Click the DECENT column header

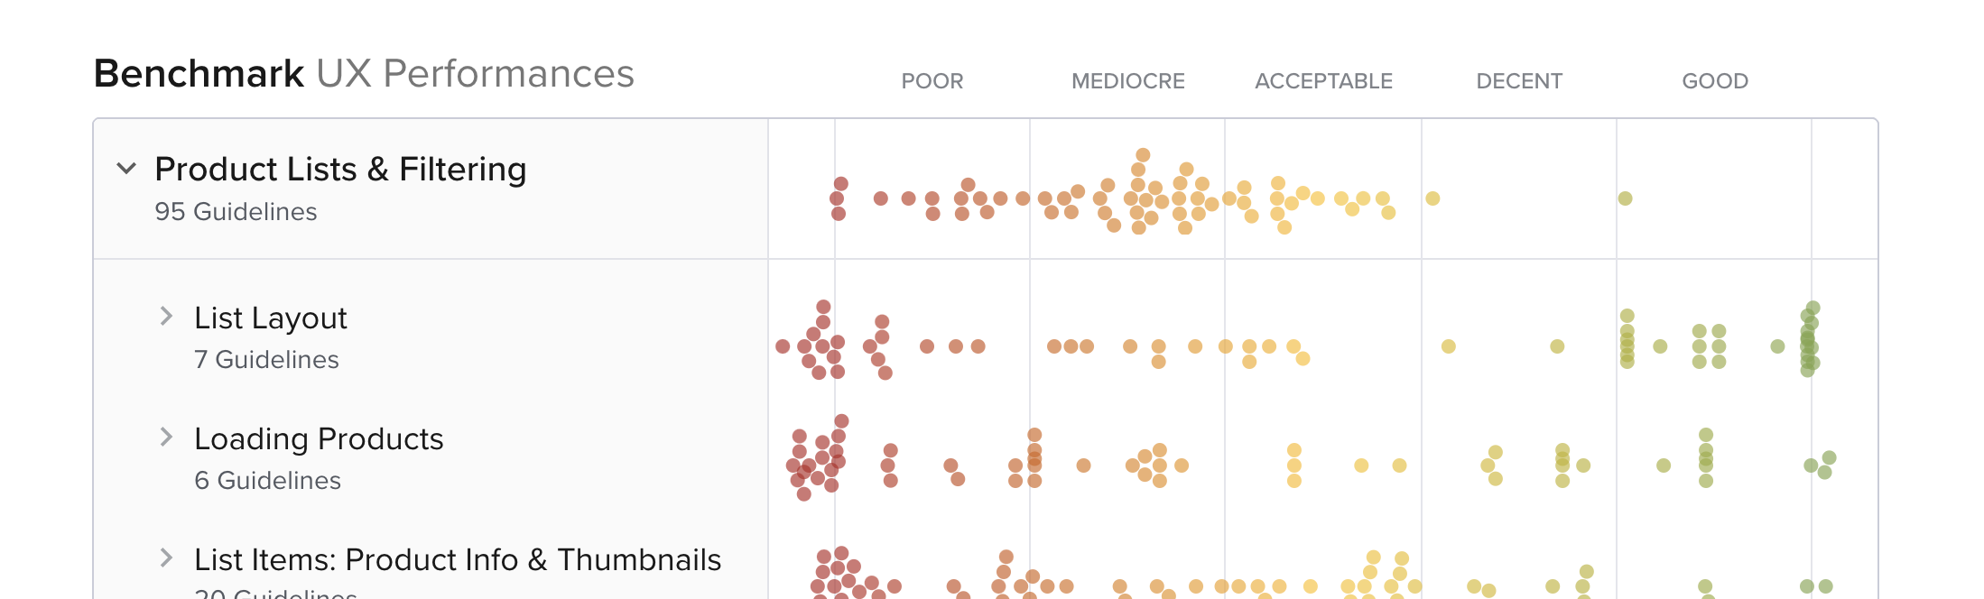(x=1519, y=81)
